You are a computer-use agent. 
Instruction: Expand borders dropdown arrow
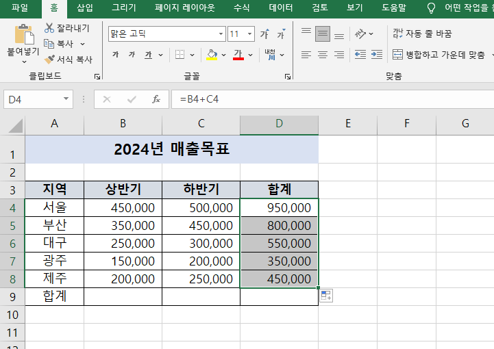[x=192, y=55]
